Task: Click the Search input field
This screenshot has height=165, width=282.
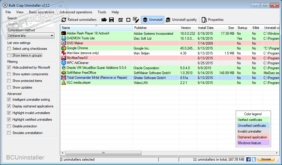Action: coord(31,24)
